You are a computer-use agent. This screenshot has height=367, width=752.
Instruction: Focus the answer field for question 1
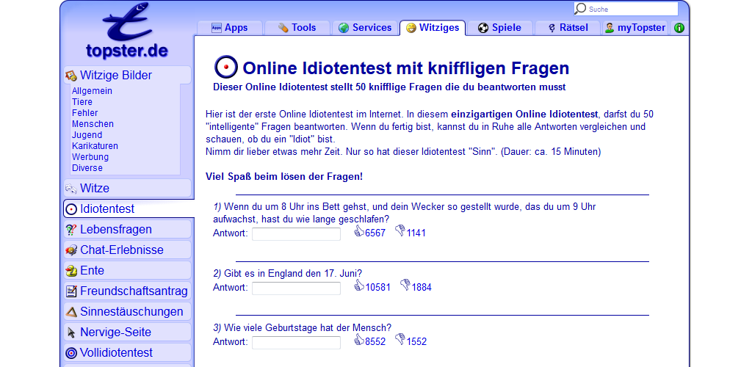(x=297, y=234)
